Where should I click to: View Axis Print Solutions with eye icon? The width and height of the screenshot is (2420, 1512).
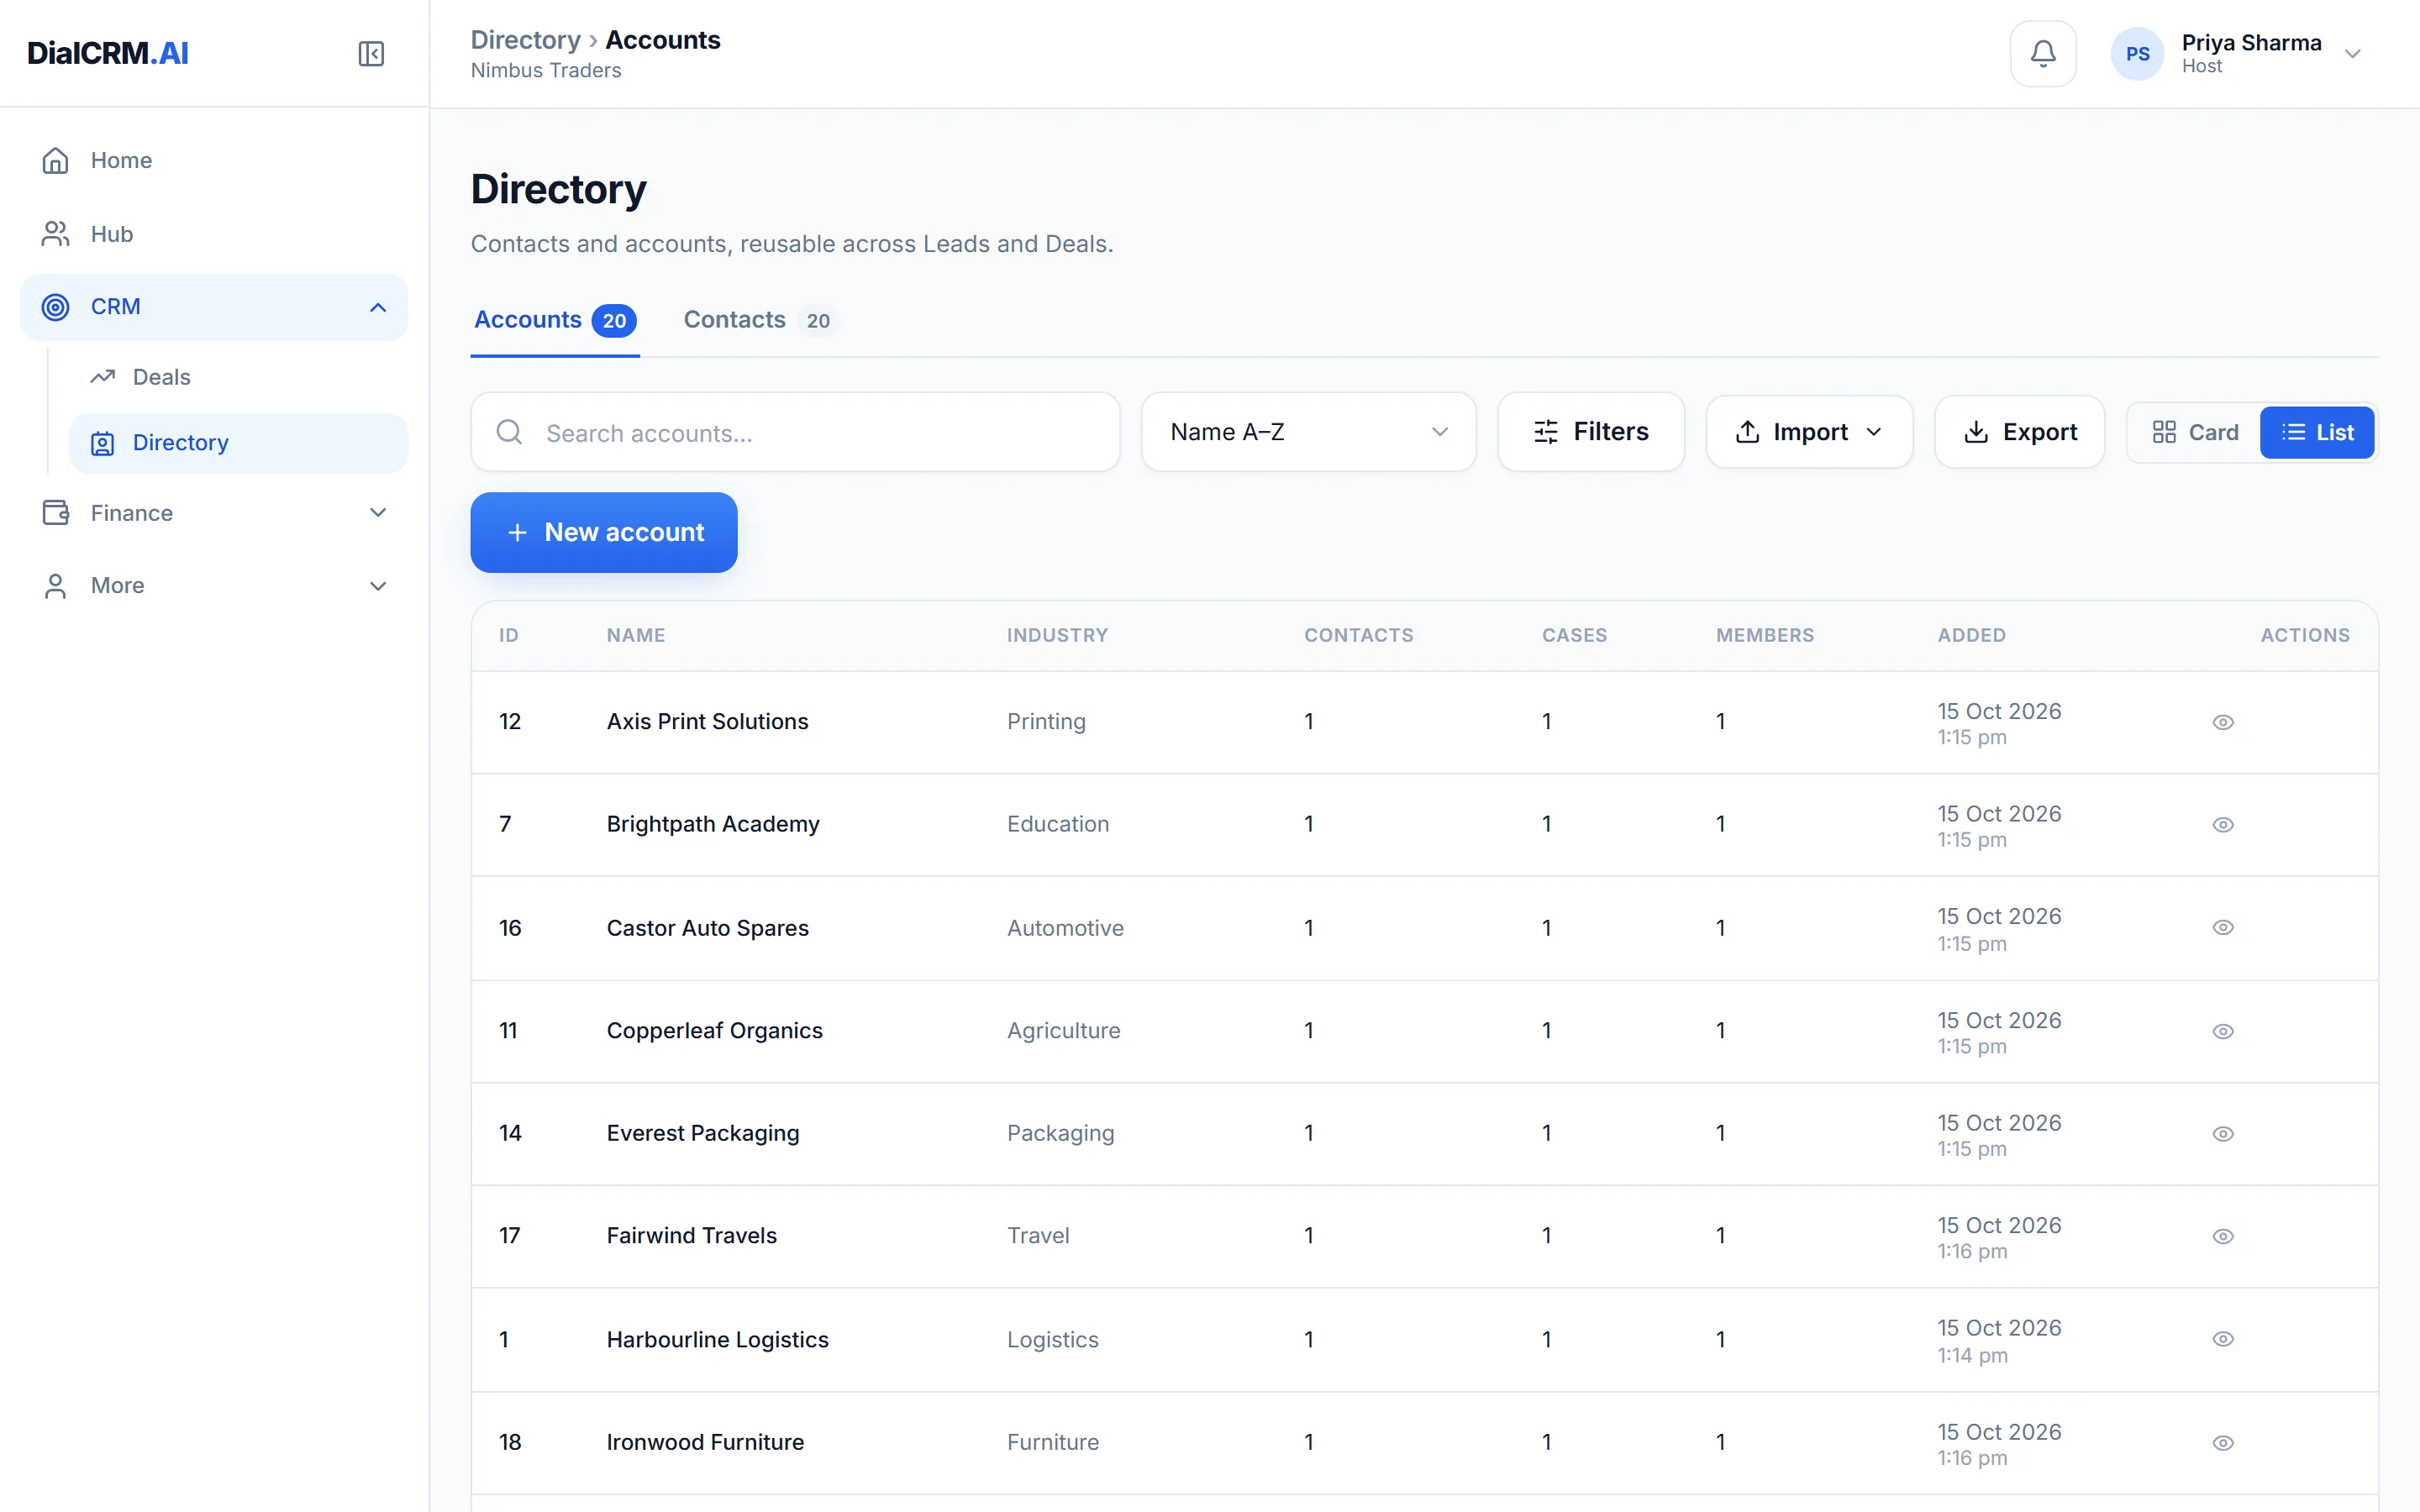pyautogui.click(x=2222, y=722)
